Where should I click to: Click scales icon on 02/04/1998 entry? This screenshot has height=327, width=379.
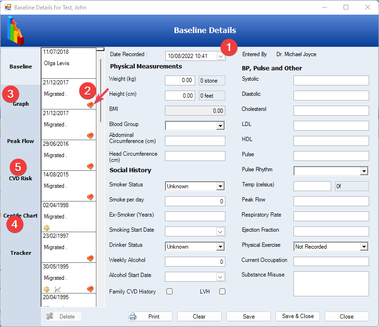[46, 227]
